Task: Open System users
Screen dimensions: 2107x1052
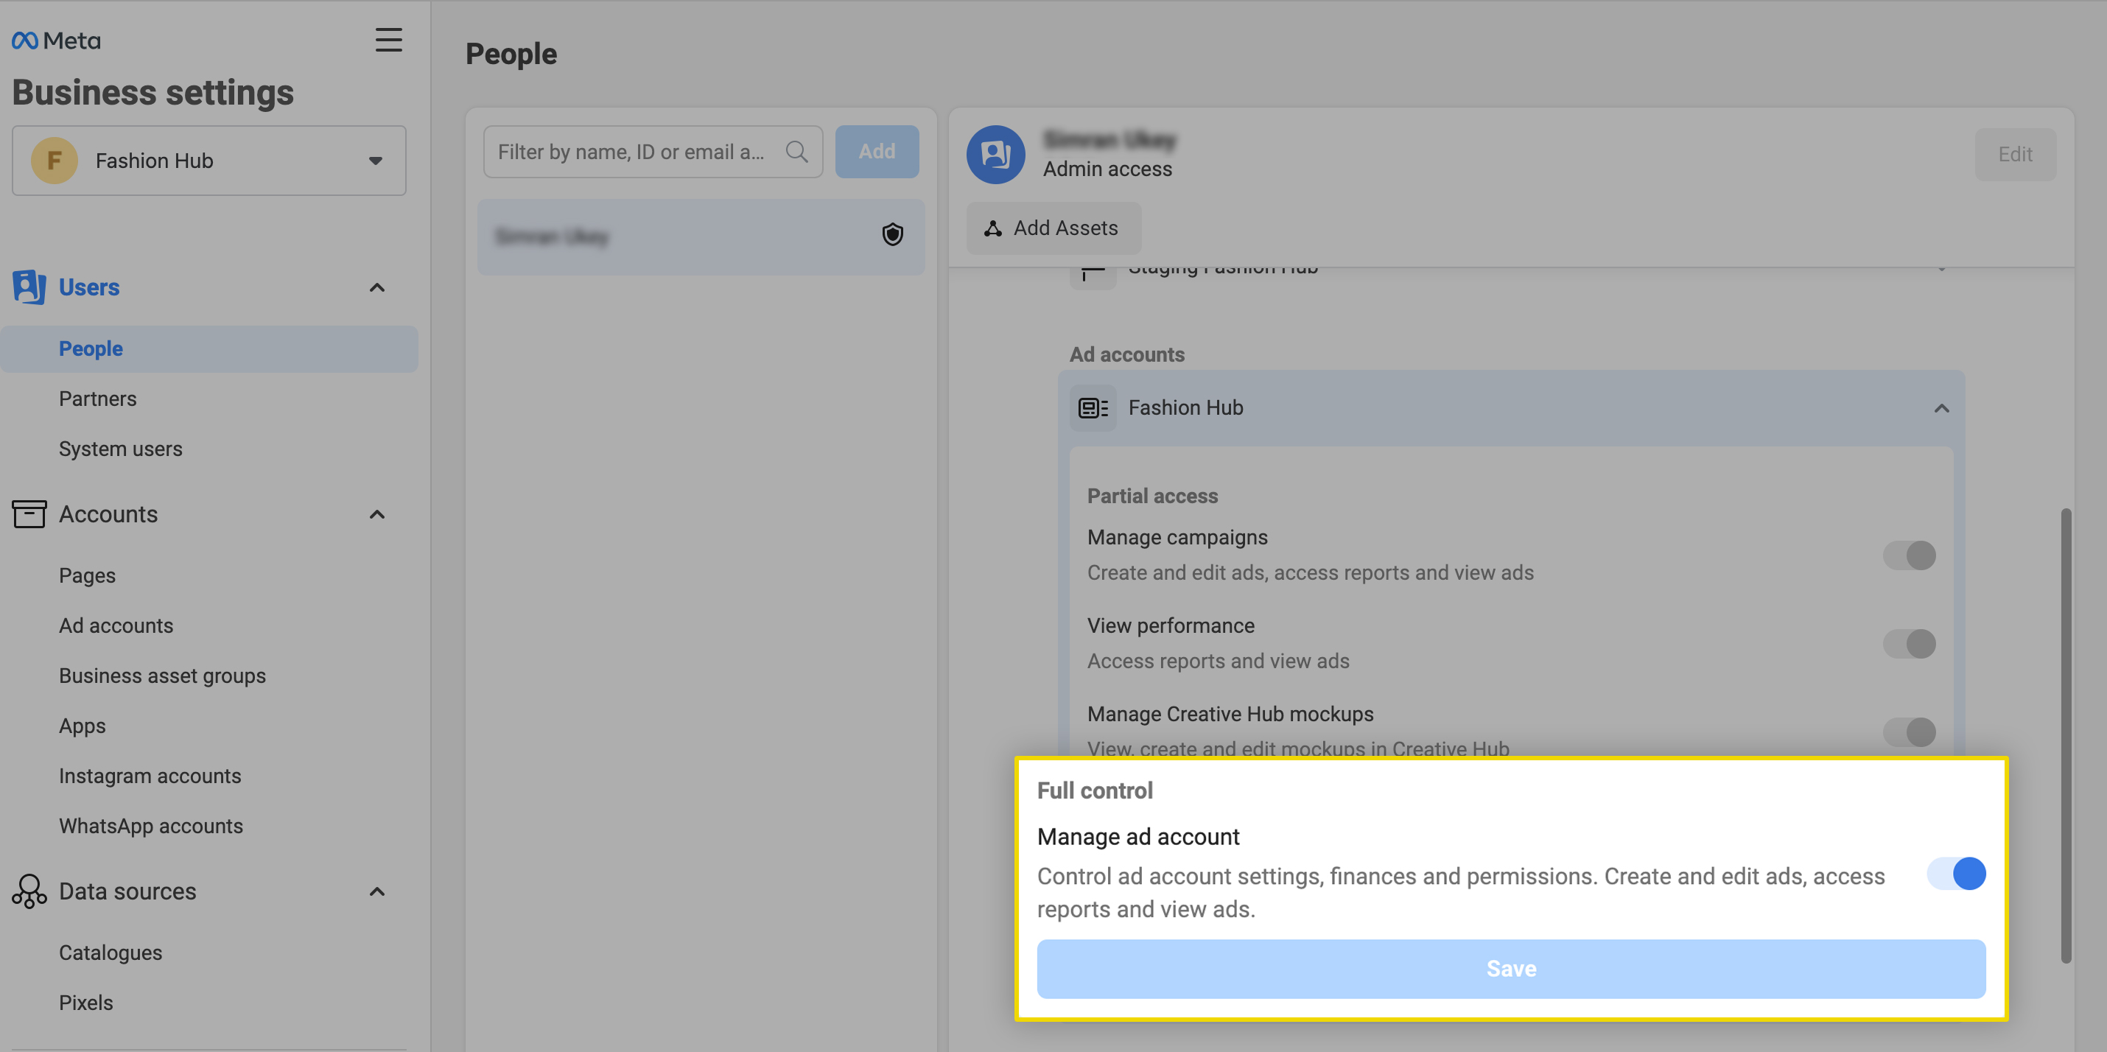Action: 120,449
